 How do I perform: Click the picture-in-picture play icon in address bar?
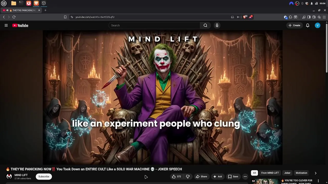click(238, 17)
